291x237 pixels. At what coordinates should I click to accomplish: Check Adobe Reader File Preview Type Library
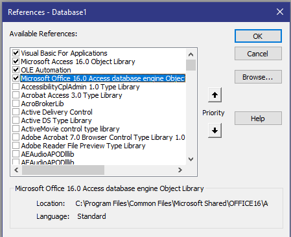click(16, 146)
